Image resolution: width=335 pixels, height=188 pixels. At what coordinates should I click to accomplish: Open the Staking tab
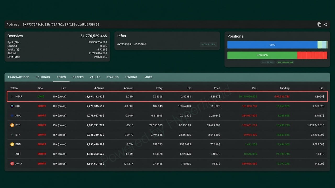click(x=113, y=77)
